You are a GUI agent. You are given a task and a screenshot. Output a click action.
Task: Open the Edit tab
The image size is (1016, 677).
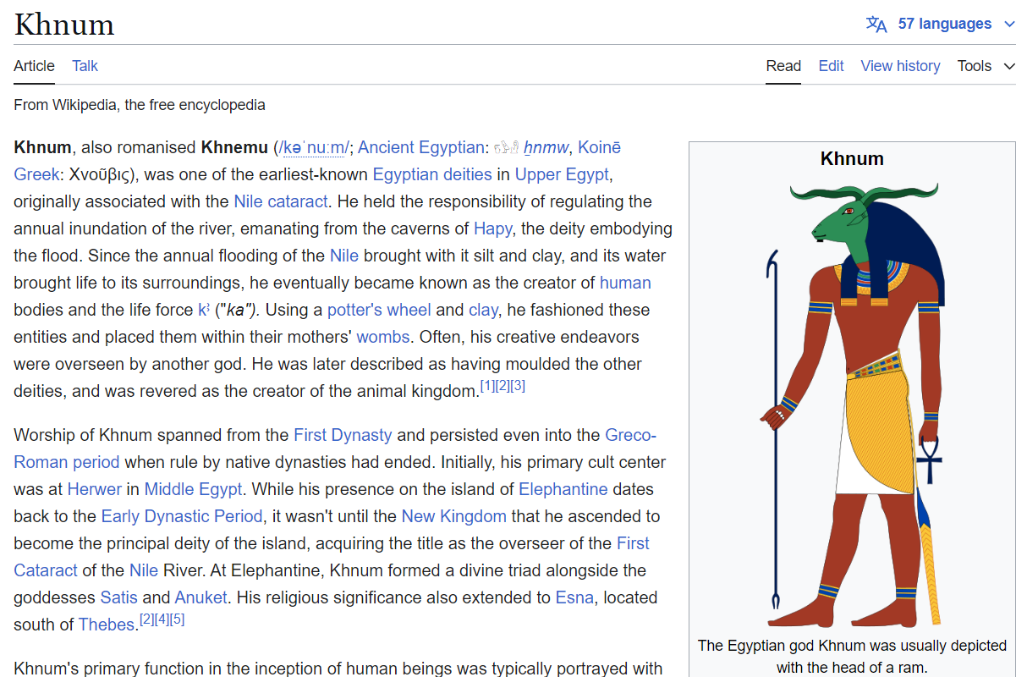[x=832, y=66]
